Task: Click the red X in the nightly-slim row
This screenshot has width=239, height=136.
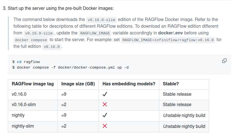Action: pyautogui.click(x=105, y=126)
